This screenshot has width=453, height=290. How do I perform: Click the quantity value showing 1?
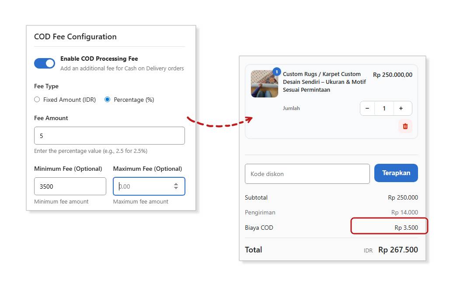tap(385, 108)
